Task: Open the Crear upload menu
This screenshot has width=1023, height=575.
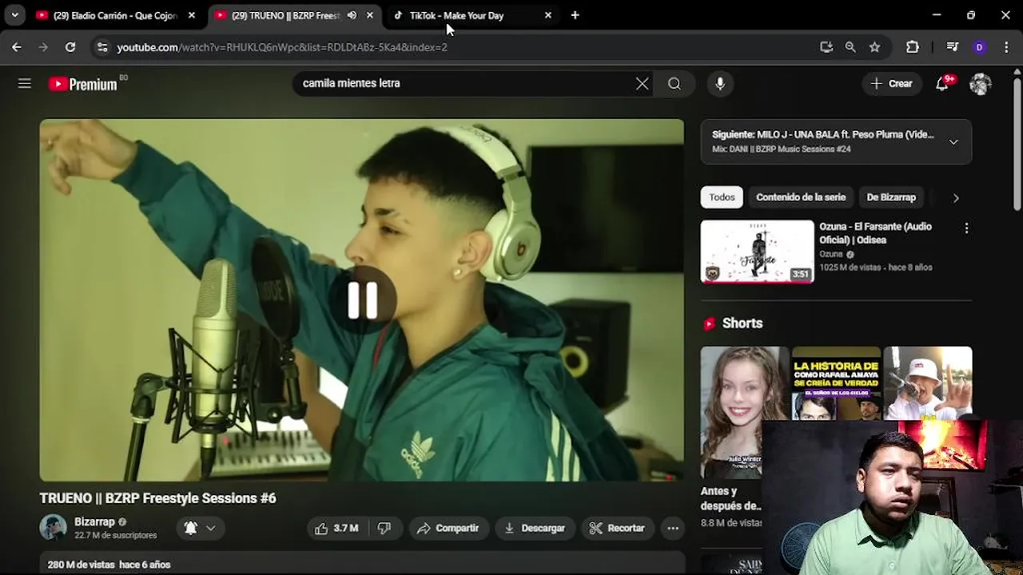Action: point(891,84)
